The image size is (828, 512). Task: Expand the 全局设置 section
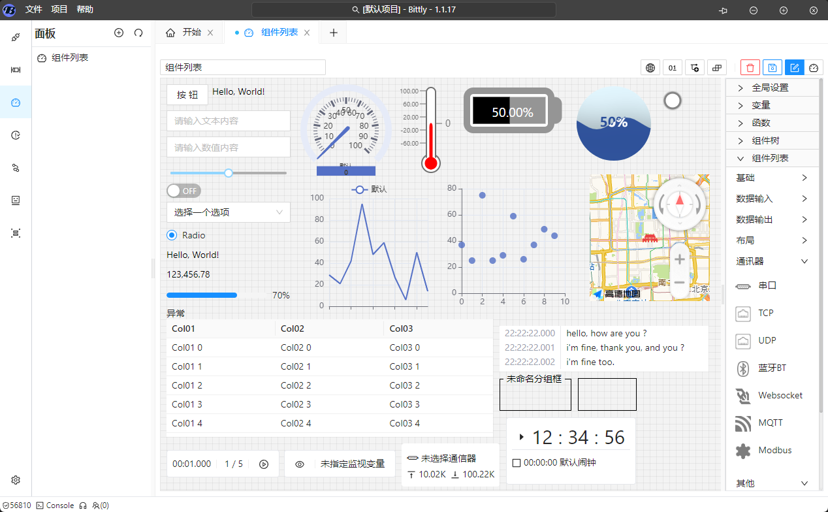tap(770, 88)
